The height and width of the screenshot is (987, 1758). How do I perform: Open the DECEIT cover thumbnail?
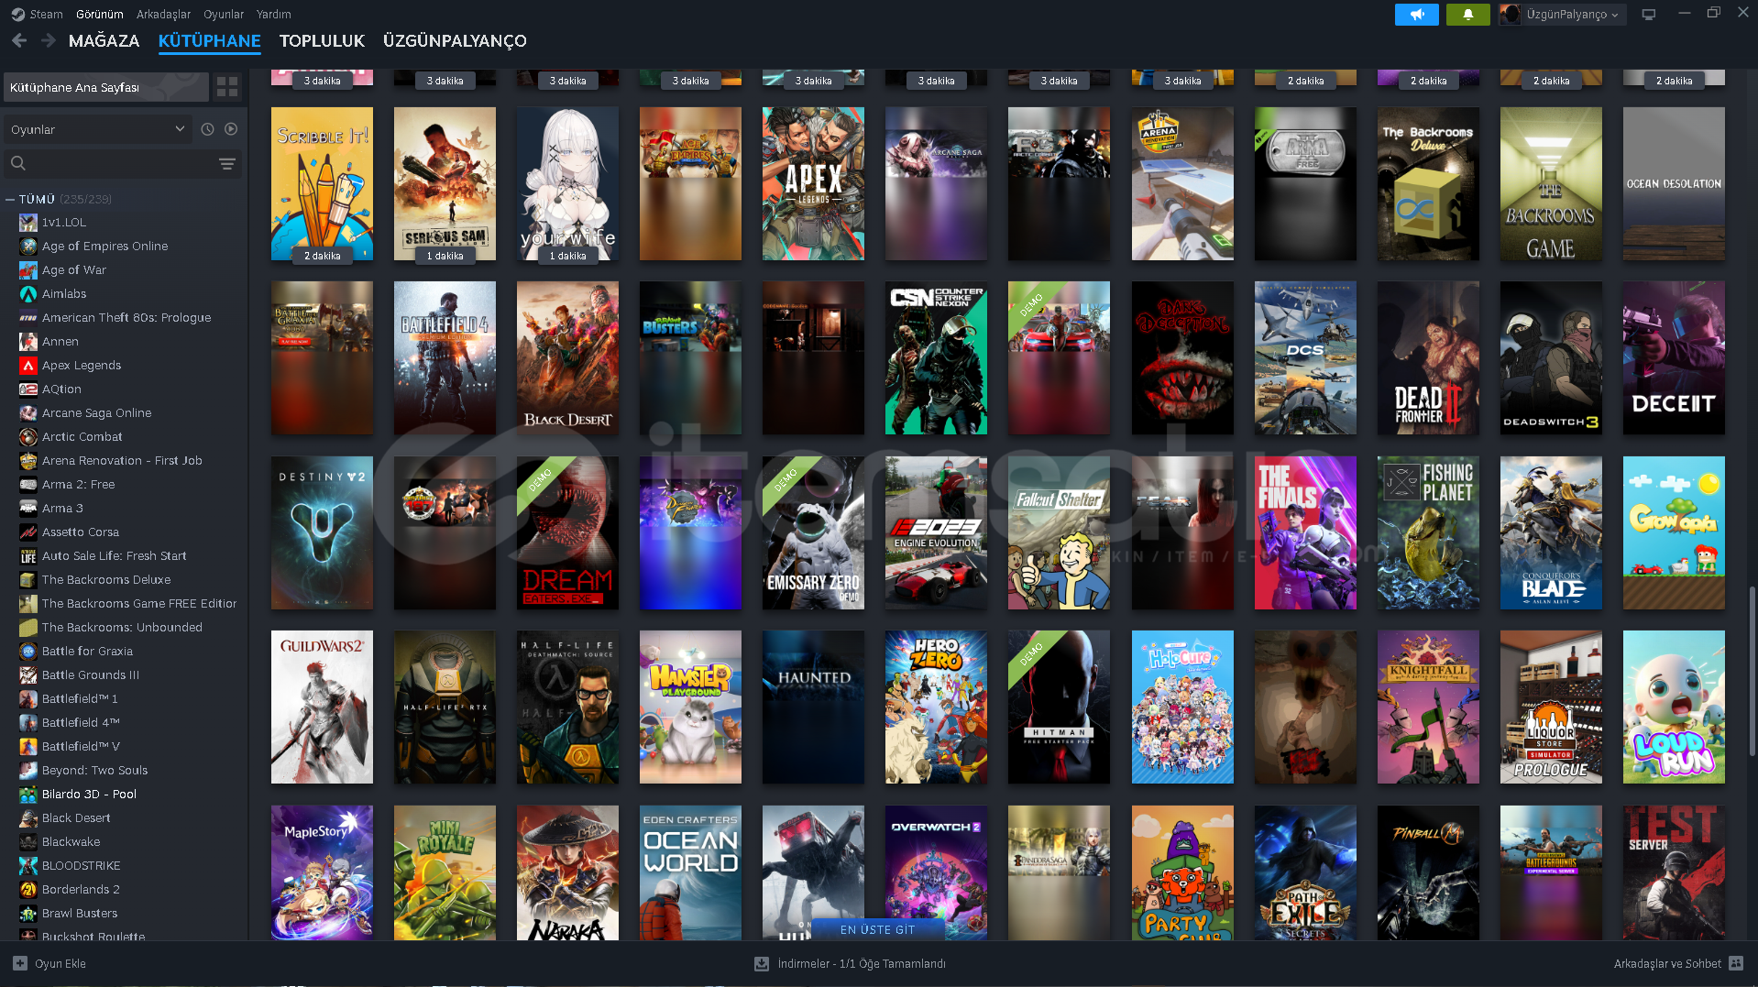[x=1674, y=357]
